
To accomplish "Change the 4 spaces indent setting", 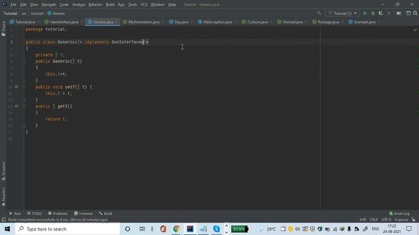I will coord(401,219).
